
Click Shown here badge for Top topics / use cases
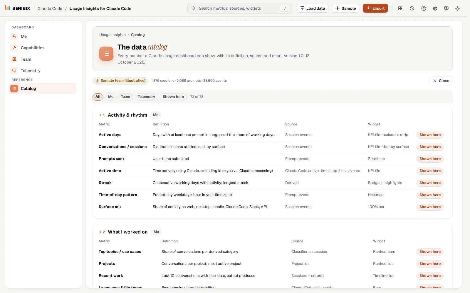pos(430,252)
